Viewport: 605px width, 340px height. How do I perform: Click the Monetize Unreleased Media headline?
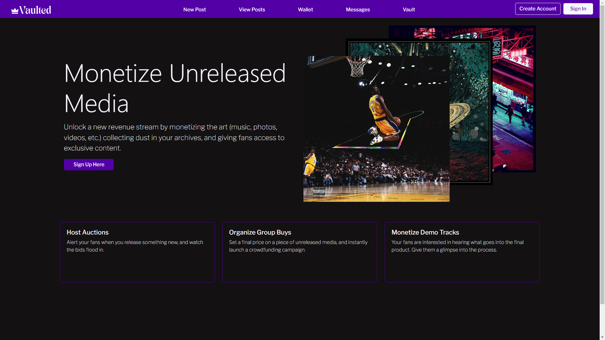pos(175,88)
